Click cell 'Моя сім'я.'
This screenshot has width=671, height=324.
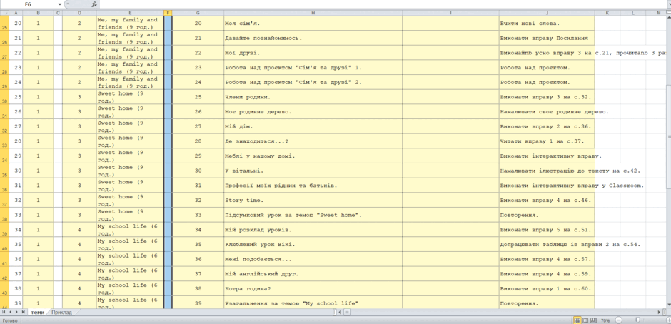pos(313,24)
